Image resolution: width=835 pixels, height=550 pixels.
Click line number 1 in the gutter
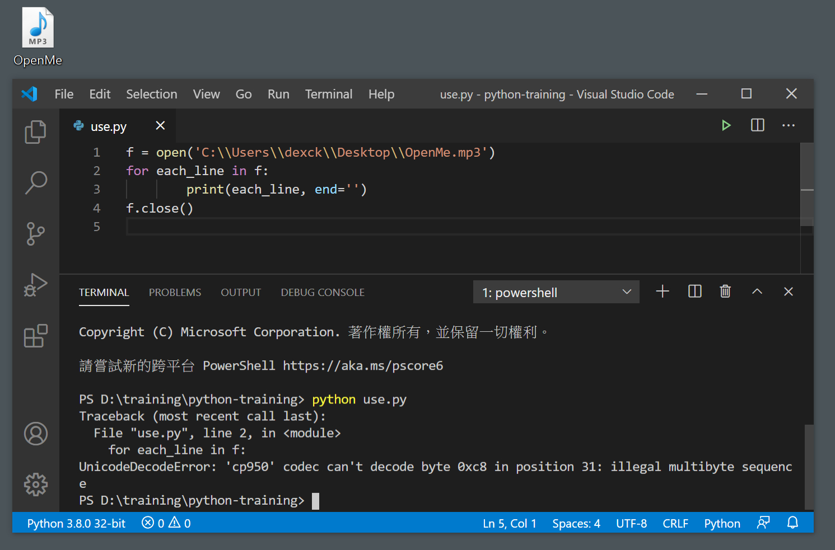coord(96,152)
